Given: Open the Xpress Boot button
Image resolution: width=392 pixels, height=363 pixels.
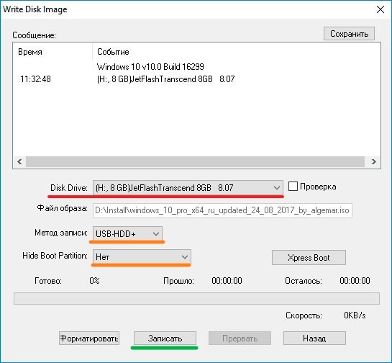Looking at the screenshot, I should point(309,258).
